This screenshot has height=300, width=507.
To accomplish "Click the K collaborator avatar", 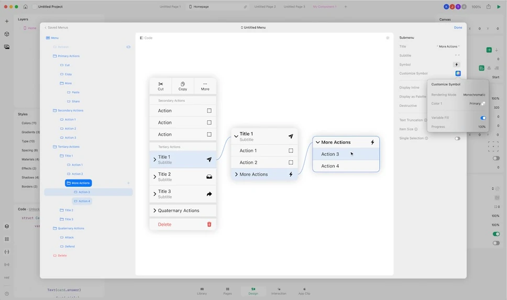I will pos(446,6).
